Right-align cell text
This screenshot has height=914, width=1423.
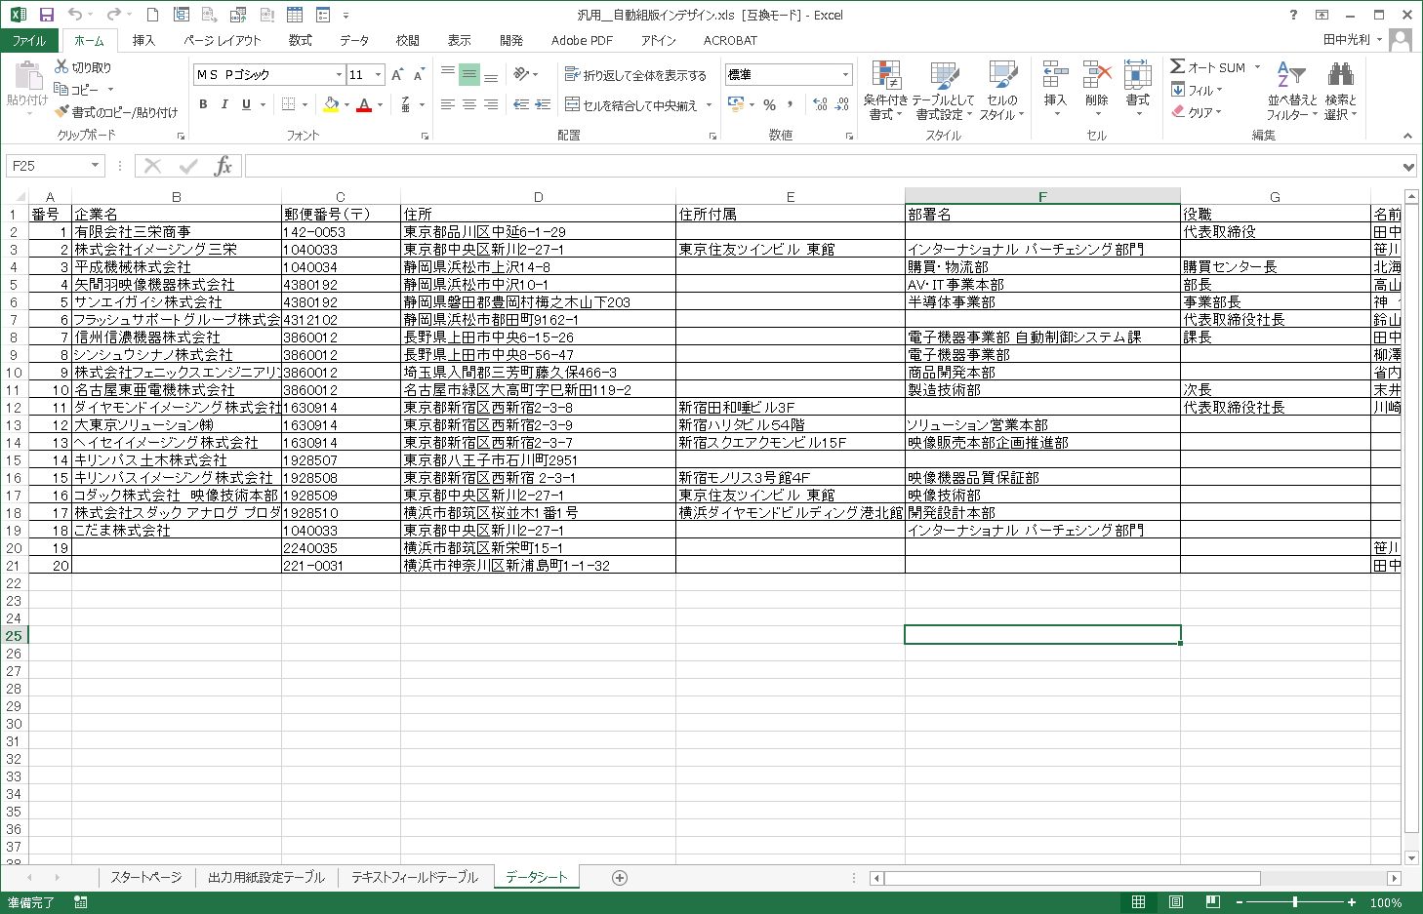[x=491, y=104]
